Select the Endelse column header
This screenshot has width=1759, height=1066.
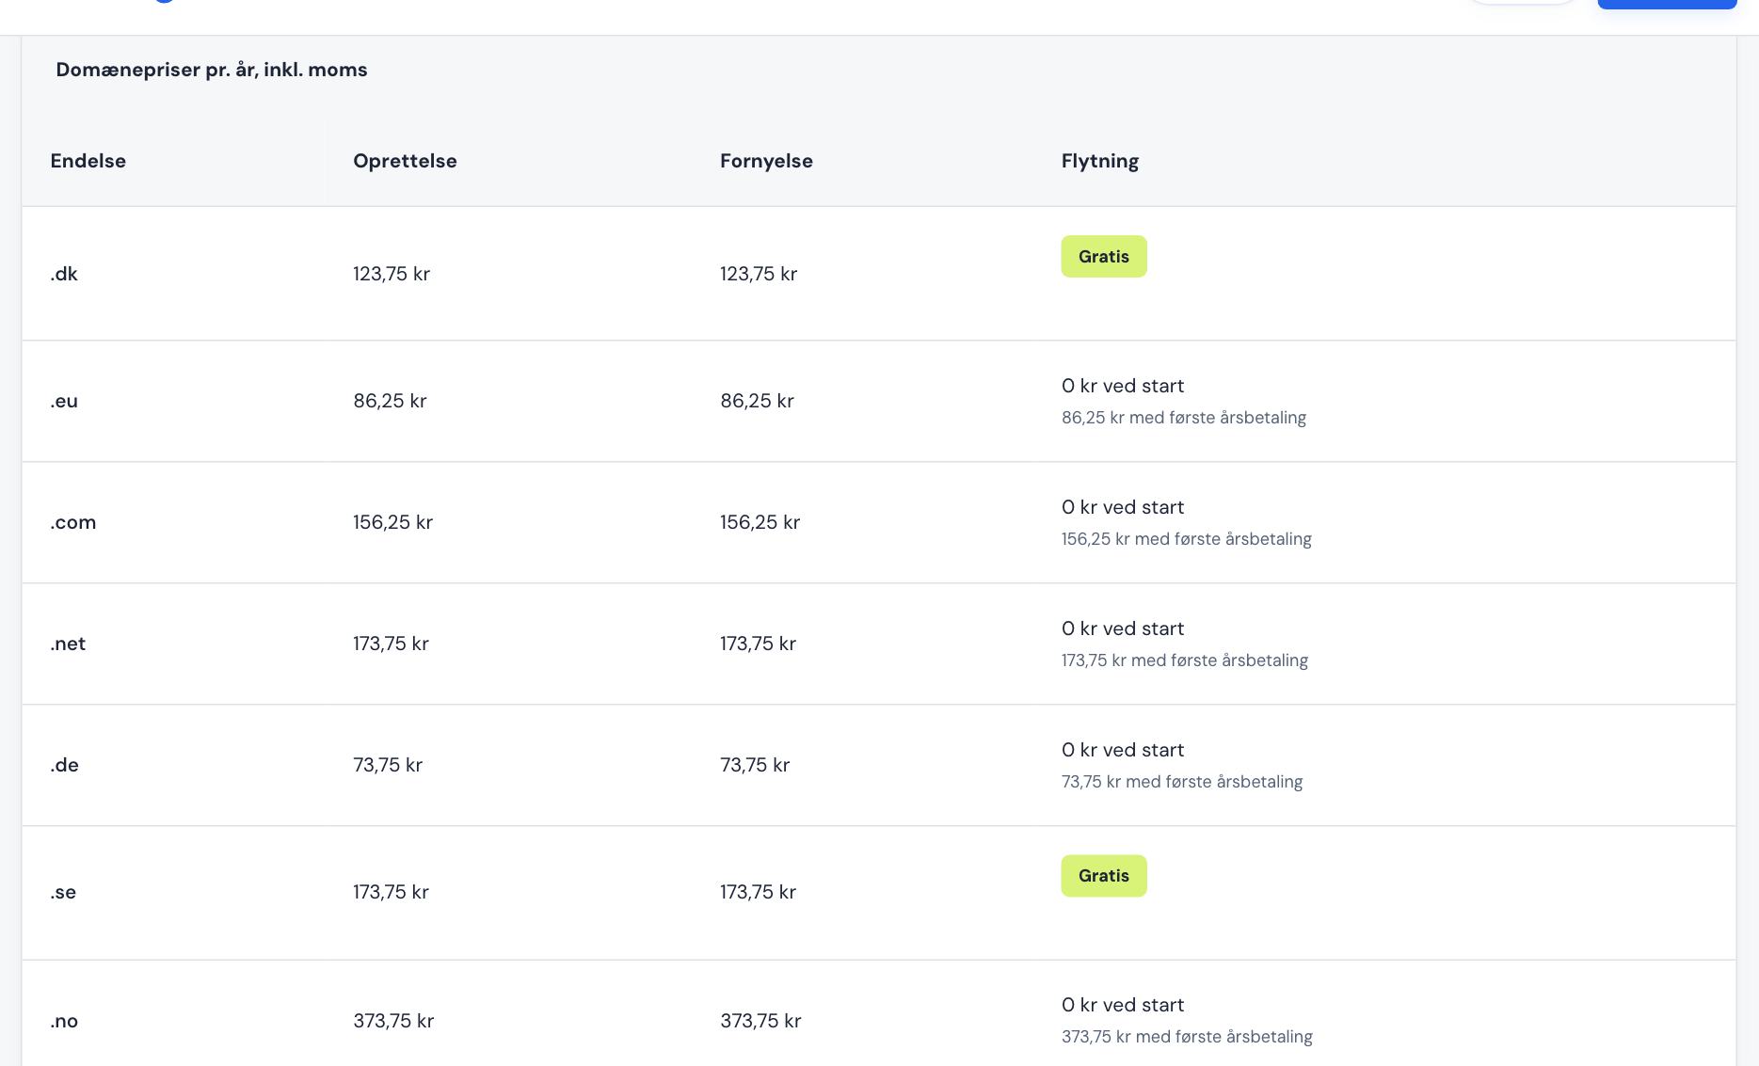pyautogui.click(x=88, y=161)
